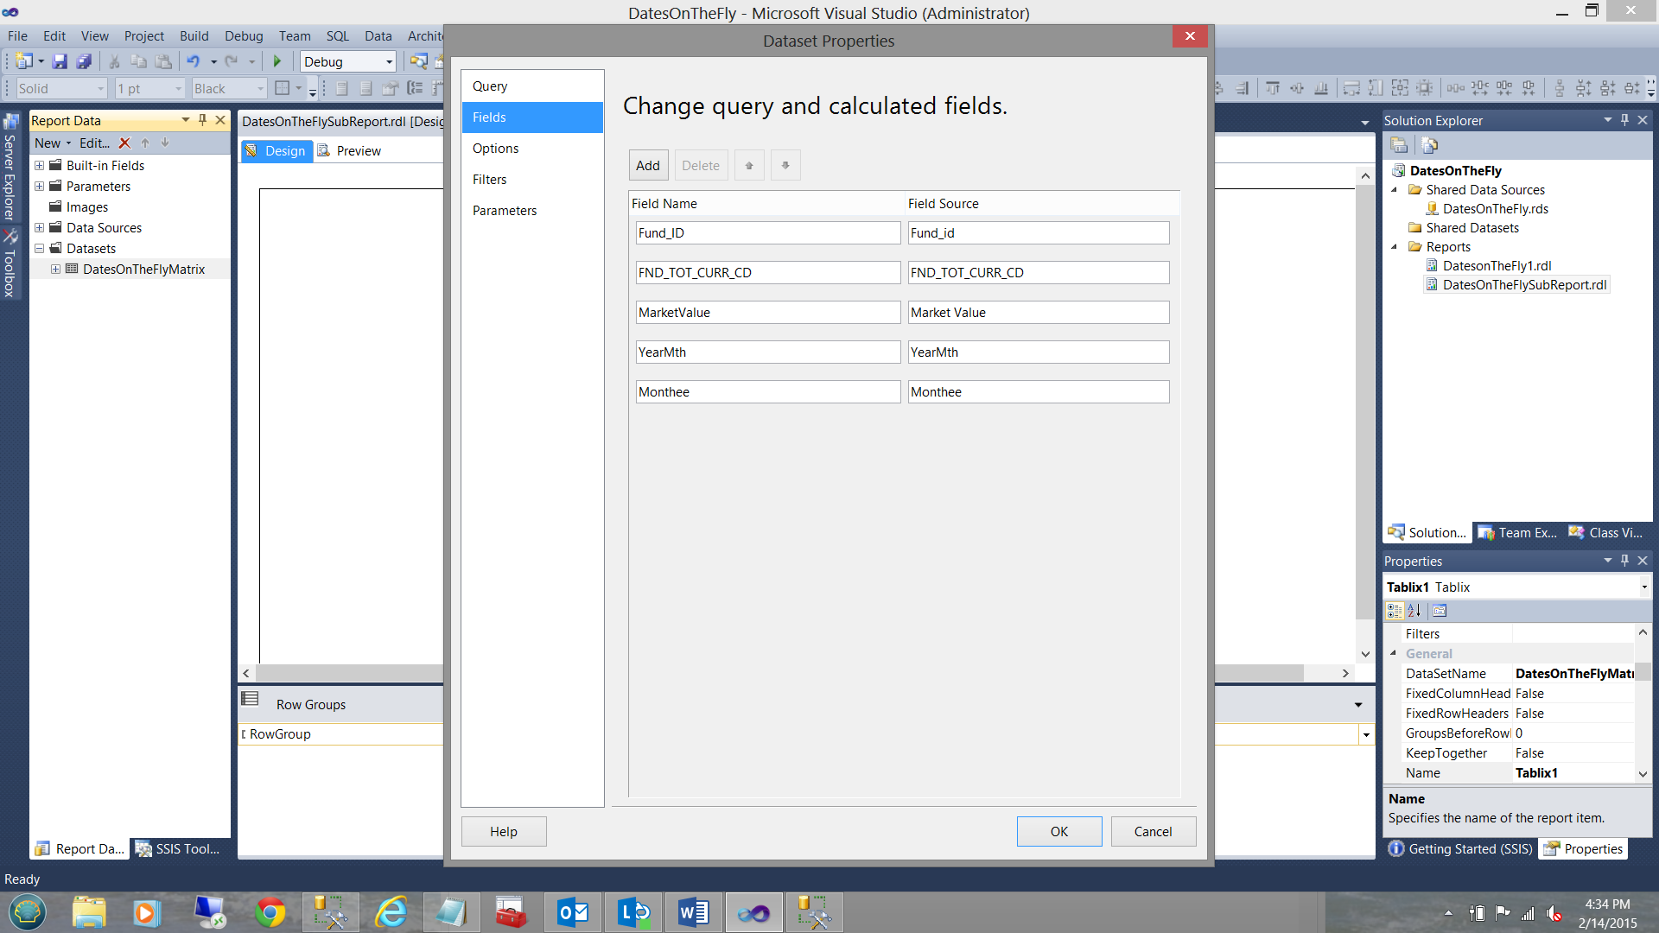
Task: Toggle Auto Hide pin on Solution Explorer
Action: 1625,120
